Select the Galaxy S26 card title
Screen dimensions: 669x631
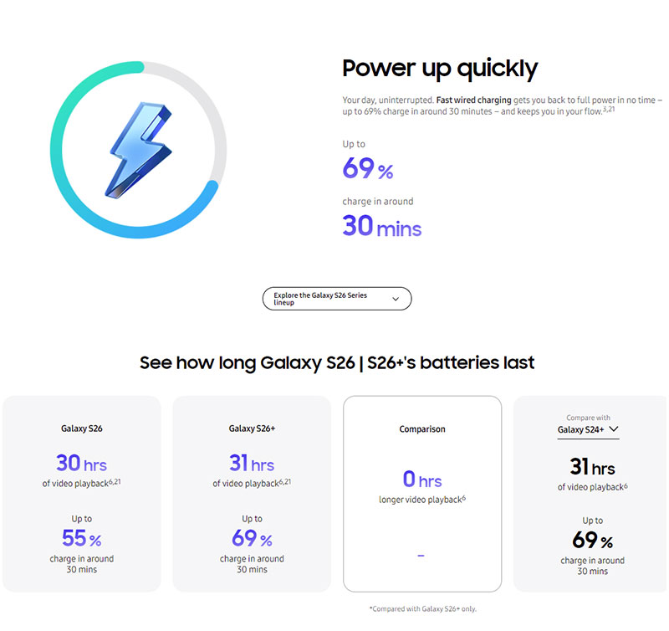pyautogui.click(x=81, y=429)
